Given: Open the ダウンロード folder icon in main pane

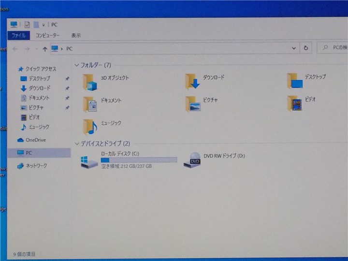Looking at the screenshot, I should [192, 82].
